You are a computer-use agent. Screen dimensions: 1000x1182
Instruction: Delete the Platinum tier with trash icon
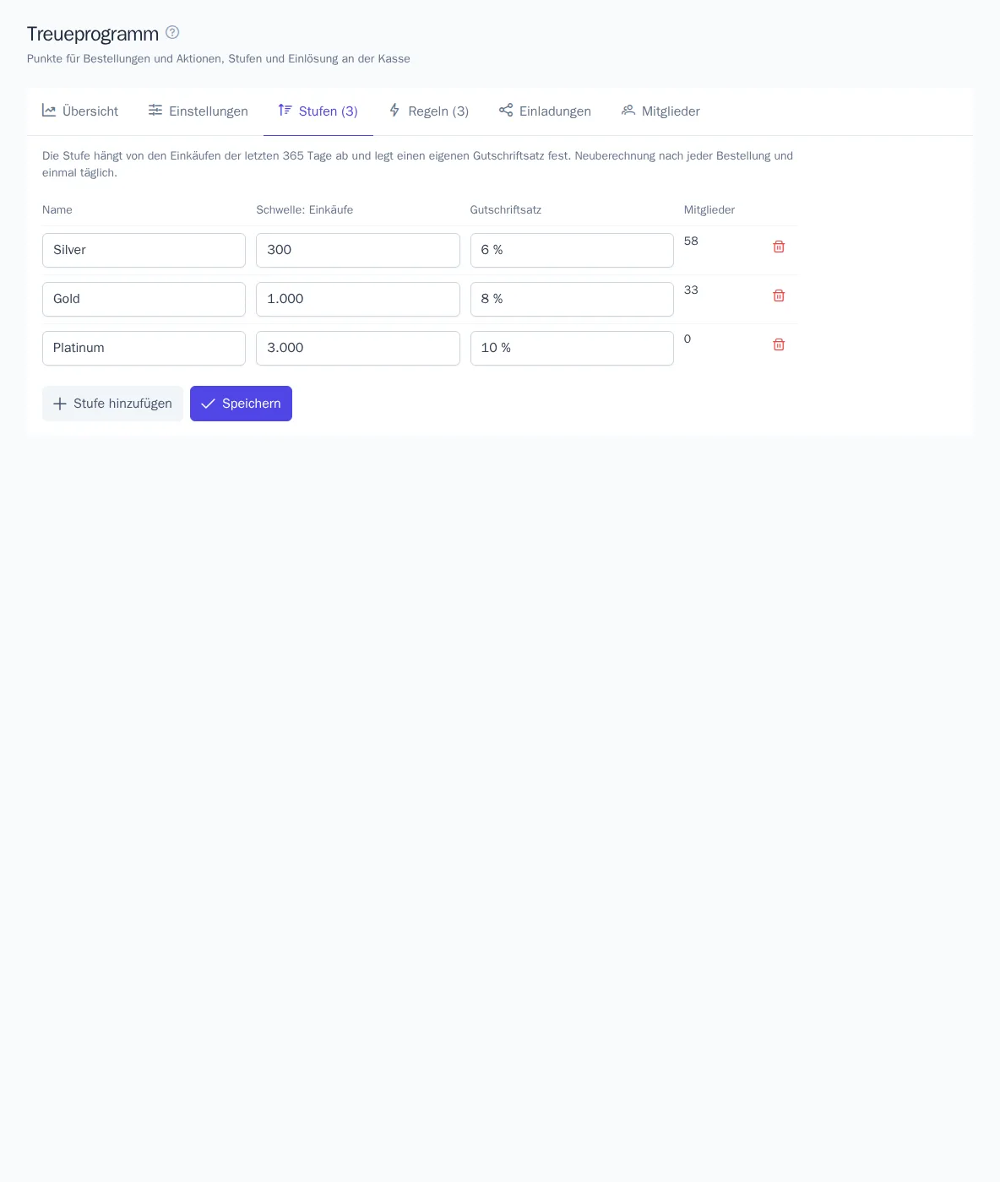[779, 344]
